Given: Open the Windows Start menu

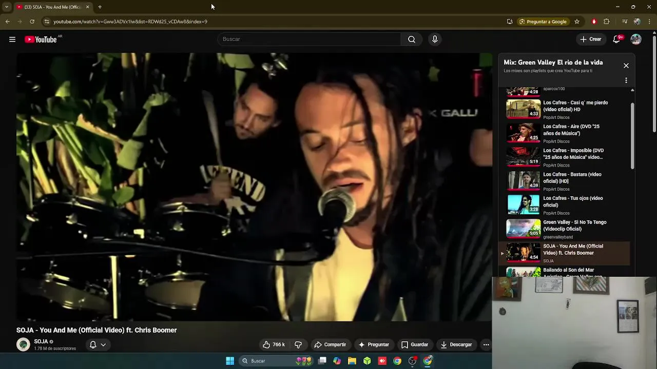Looking at the screenshot, I should point(230,361).
